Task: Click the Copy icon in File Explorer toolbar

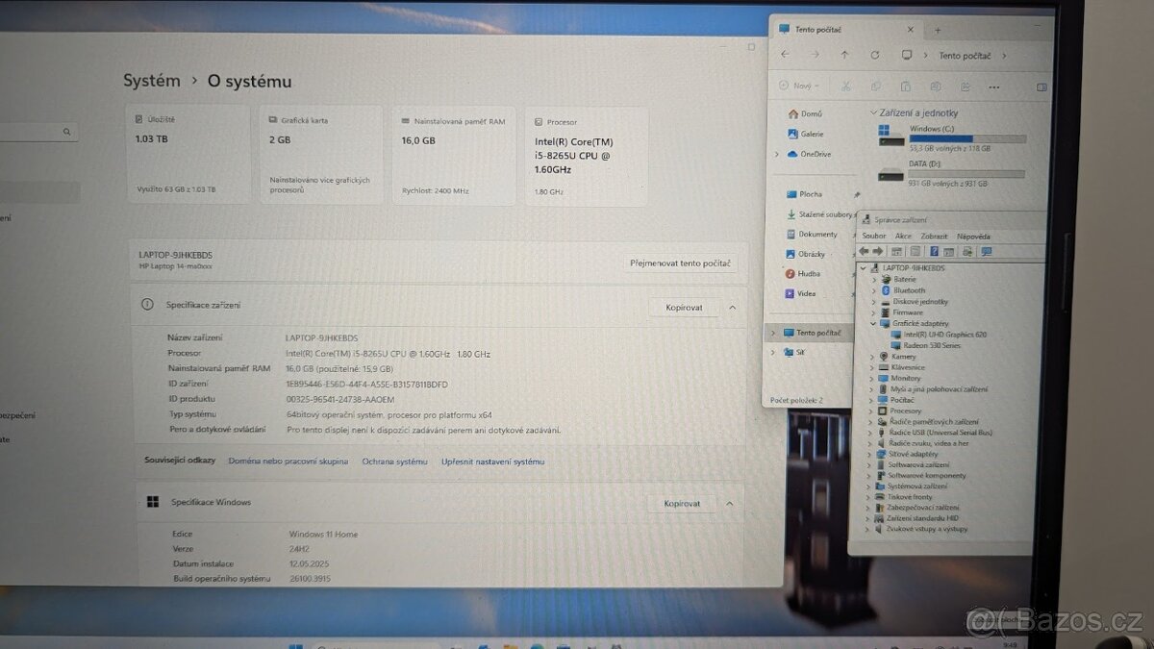Action: [x=876, y=86]
